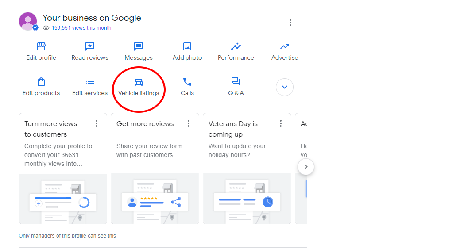Click the Performance label

tap(236, 57)
